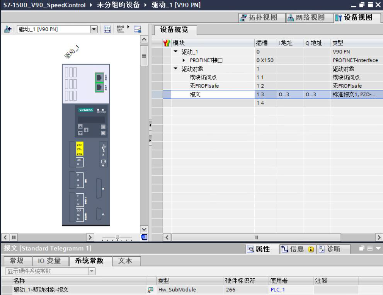
Task: Minimize the device editor window
Action: (354, 5)
